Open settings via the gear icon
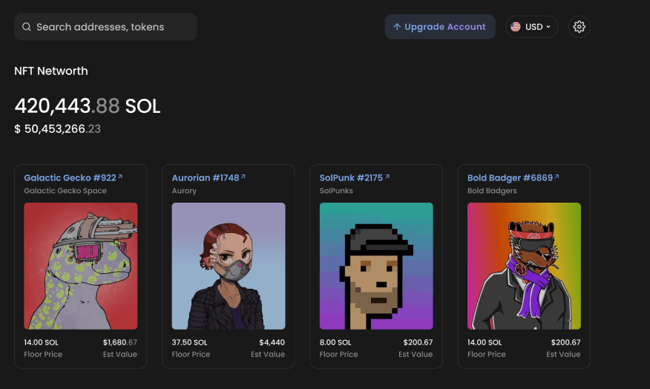 click(x=579, y=27)
